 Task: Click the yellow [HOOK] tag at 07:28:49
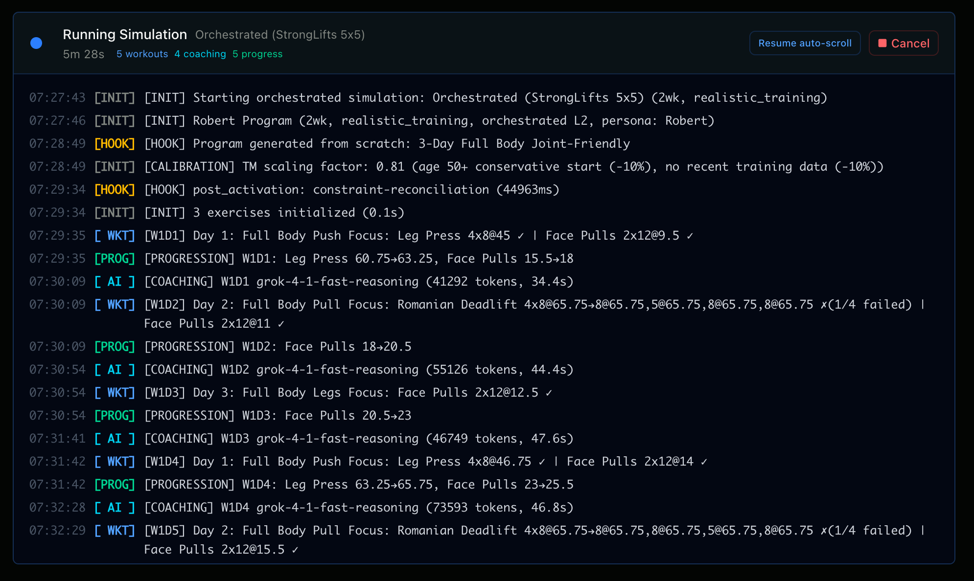point(115,143)
